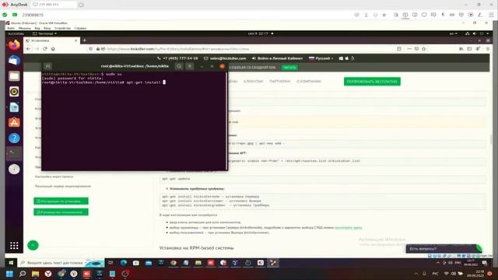
Task: Select the Установка Firefox tab
Action: click(x=52, y=40)
